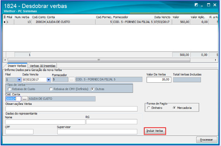Viewport: 221px width, 146px height.
Task: Click the Valor Da Verba field
Action: coord(159,80)
